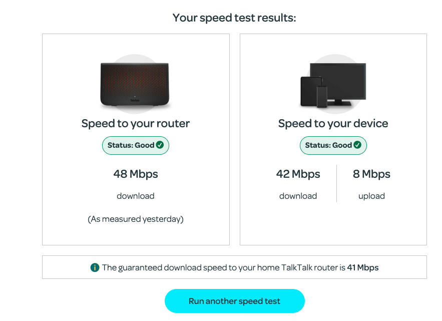Click the router status pill to change status
This screenshot has height=321, width=442.
(x=135, y=145)
